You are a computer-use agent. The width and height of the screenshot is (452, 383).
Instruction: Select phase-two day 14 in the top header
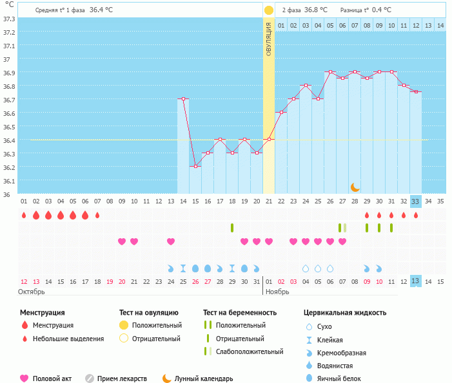click(440, 25)
